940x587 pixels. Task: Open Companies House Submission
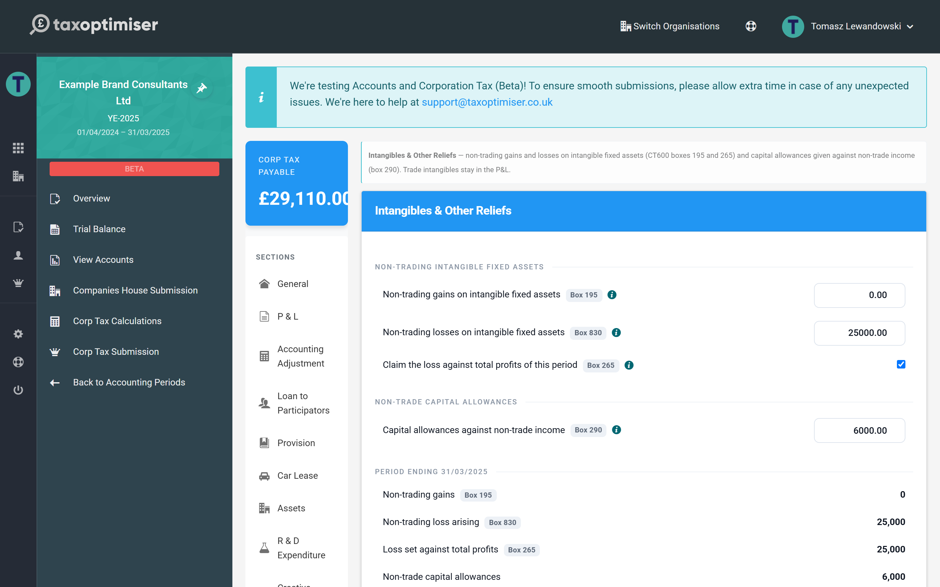click(x=134, y=290)
